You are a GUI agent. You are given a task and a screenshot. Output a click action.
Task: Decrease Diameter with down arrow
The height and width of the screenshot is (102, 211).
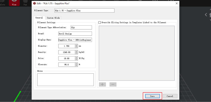pyautogui.click(x=77, y=47)
